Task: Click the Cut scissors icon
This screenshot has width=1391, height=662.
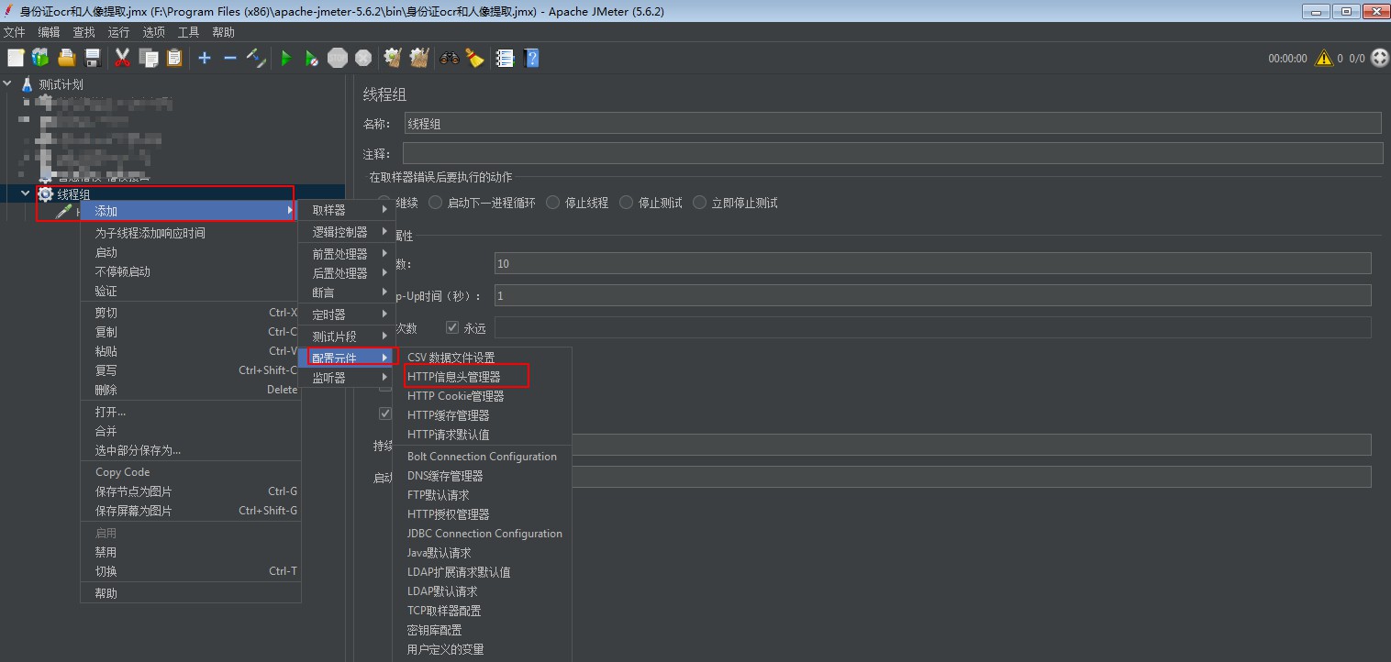Action: (x=122, y=58)
